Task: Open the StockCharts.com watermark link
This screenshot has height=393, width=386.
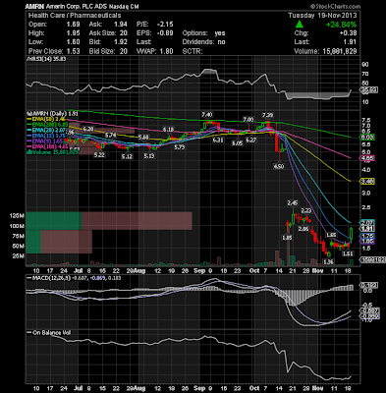Action: (335, 6)
